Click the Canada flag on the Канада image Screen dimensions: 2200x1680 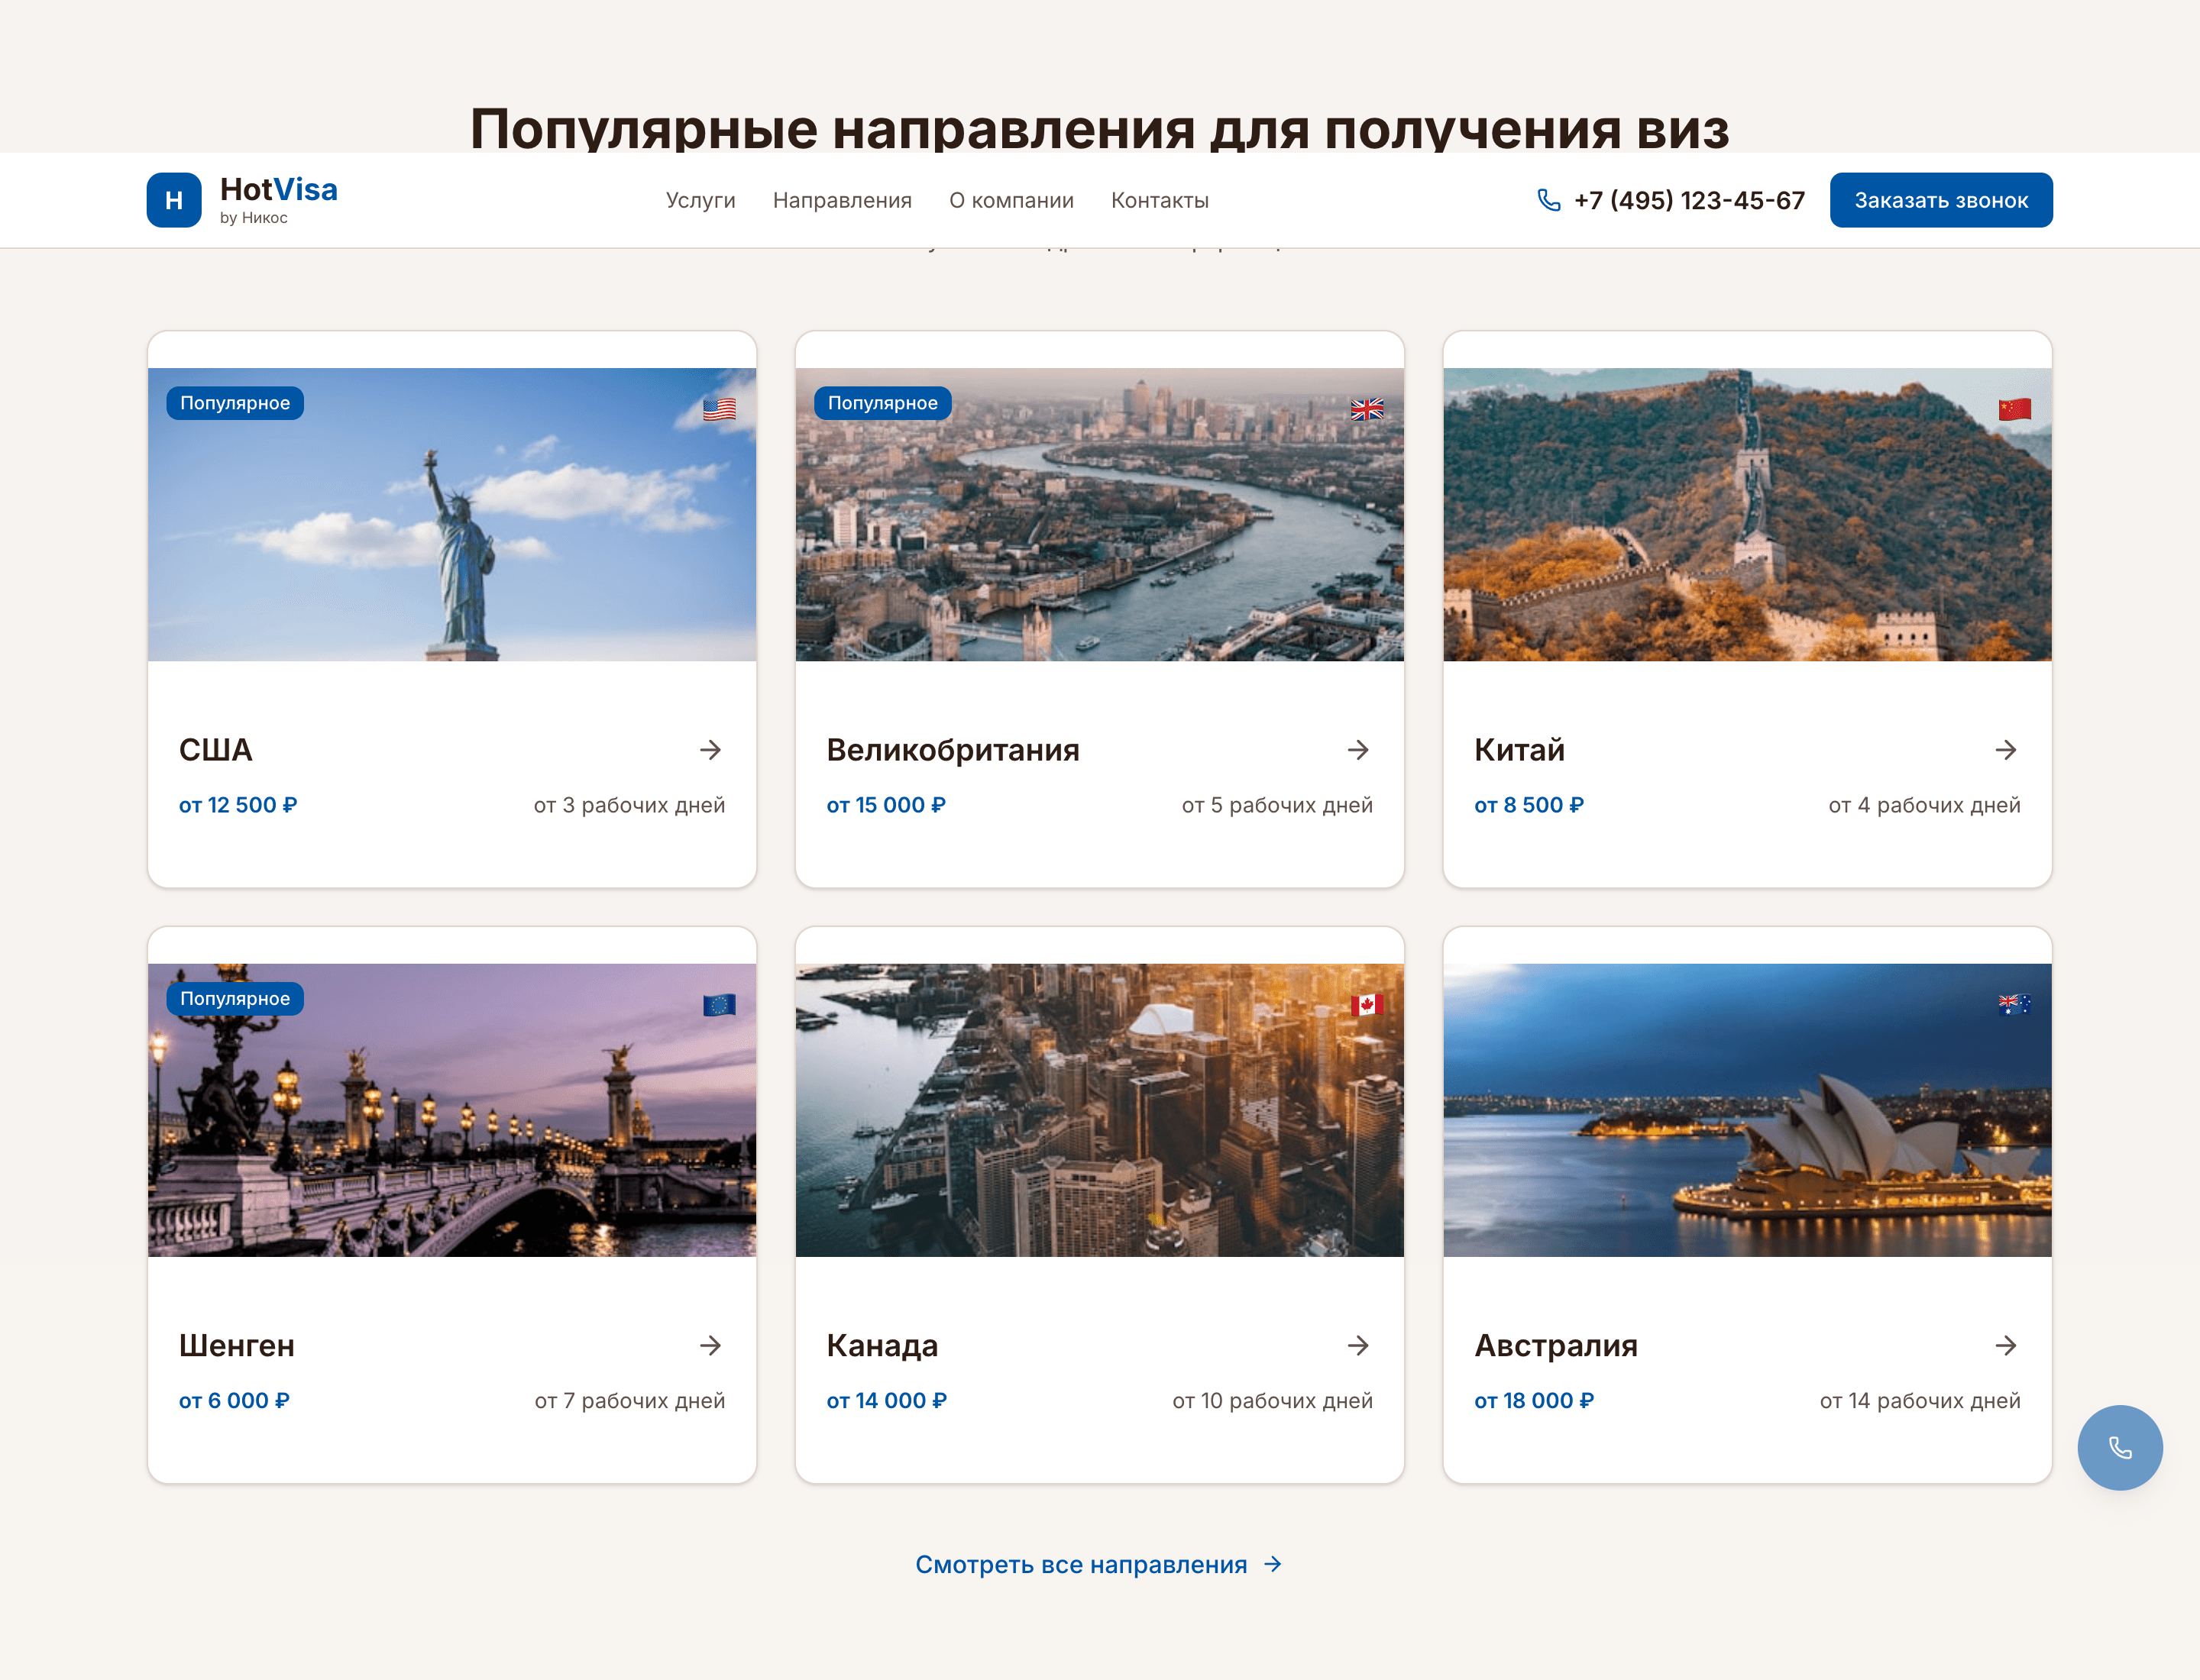(1367, 1004)
